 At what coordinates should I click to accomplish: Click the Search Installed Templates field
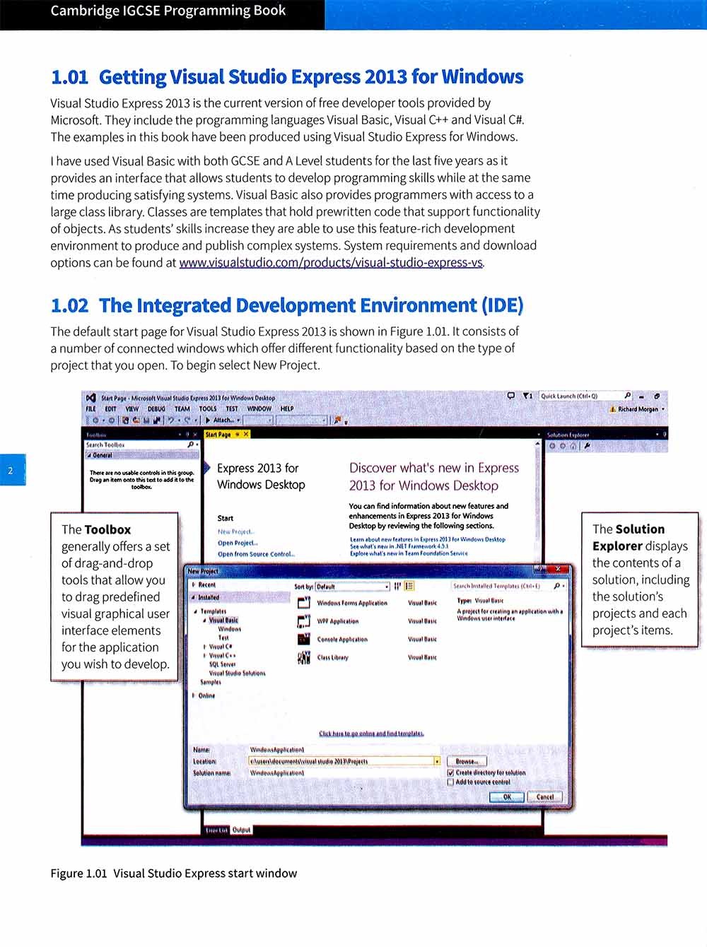point(501,586)
